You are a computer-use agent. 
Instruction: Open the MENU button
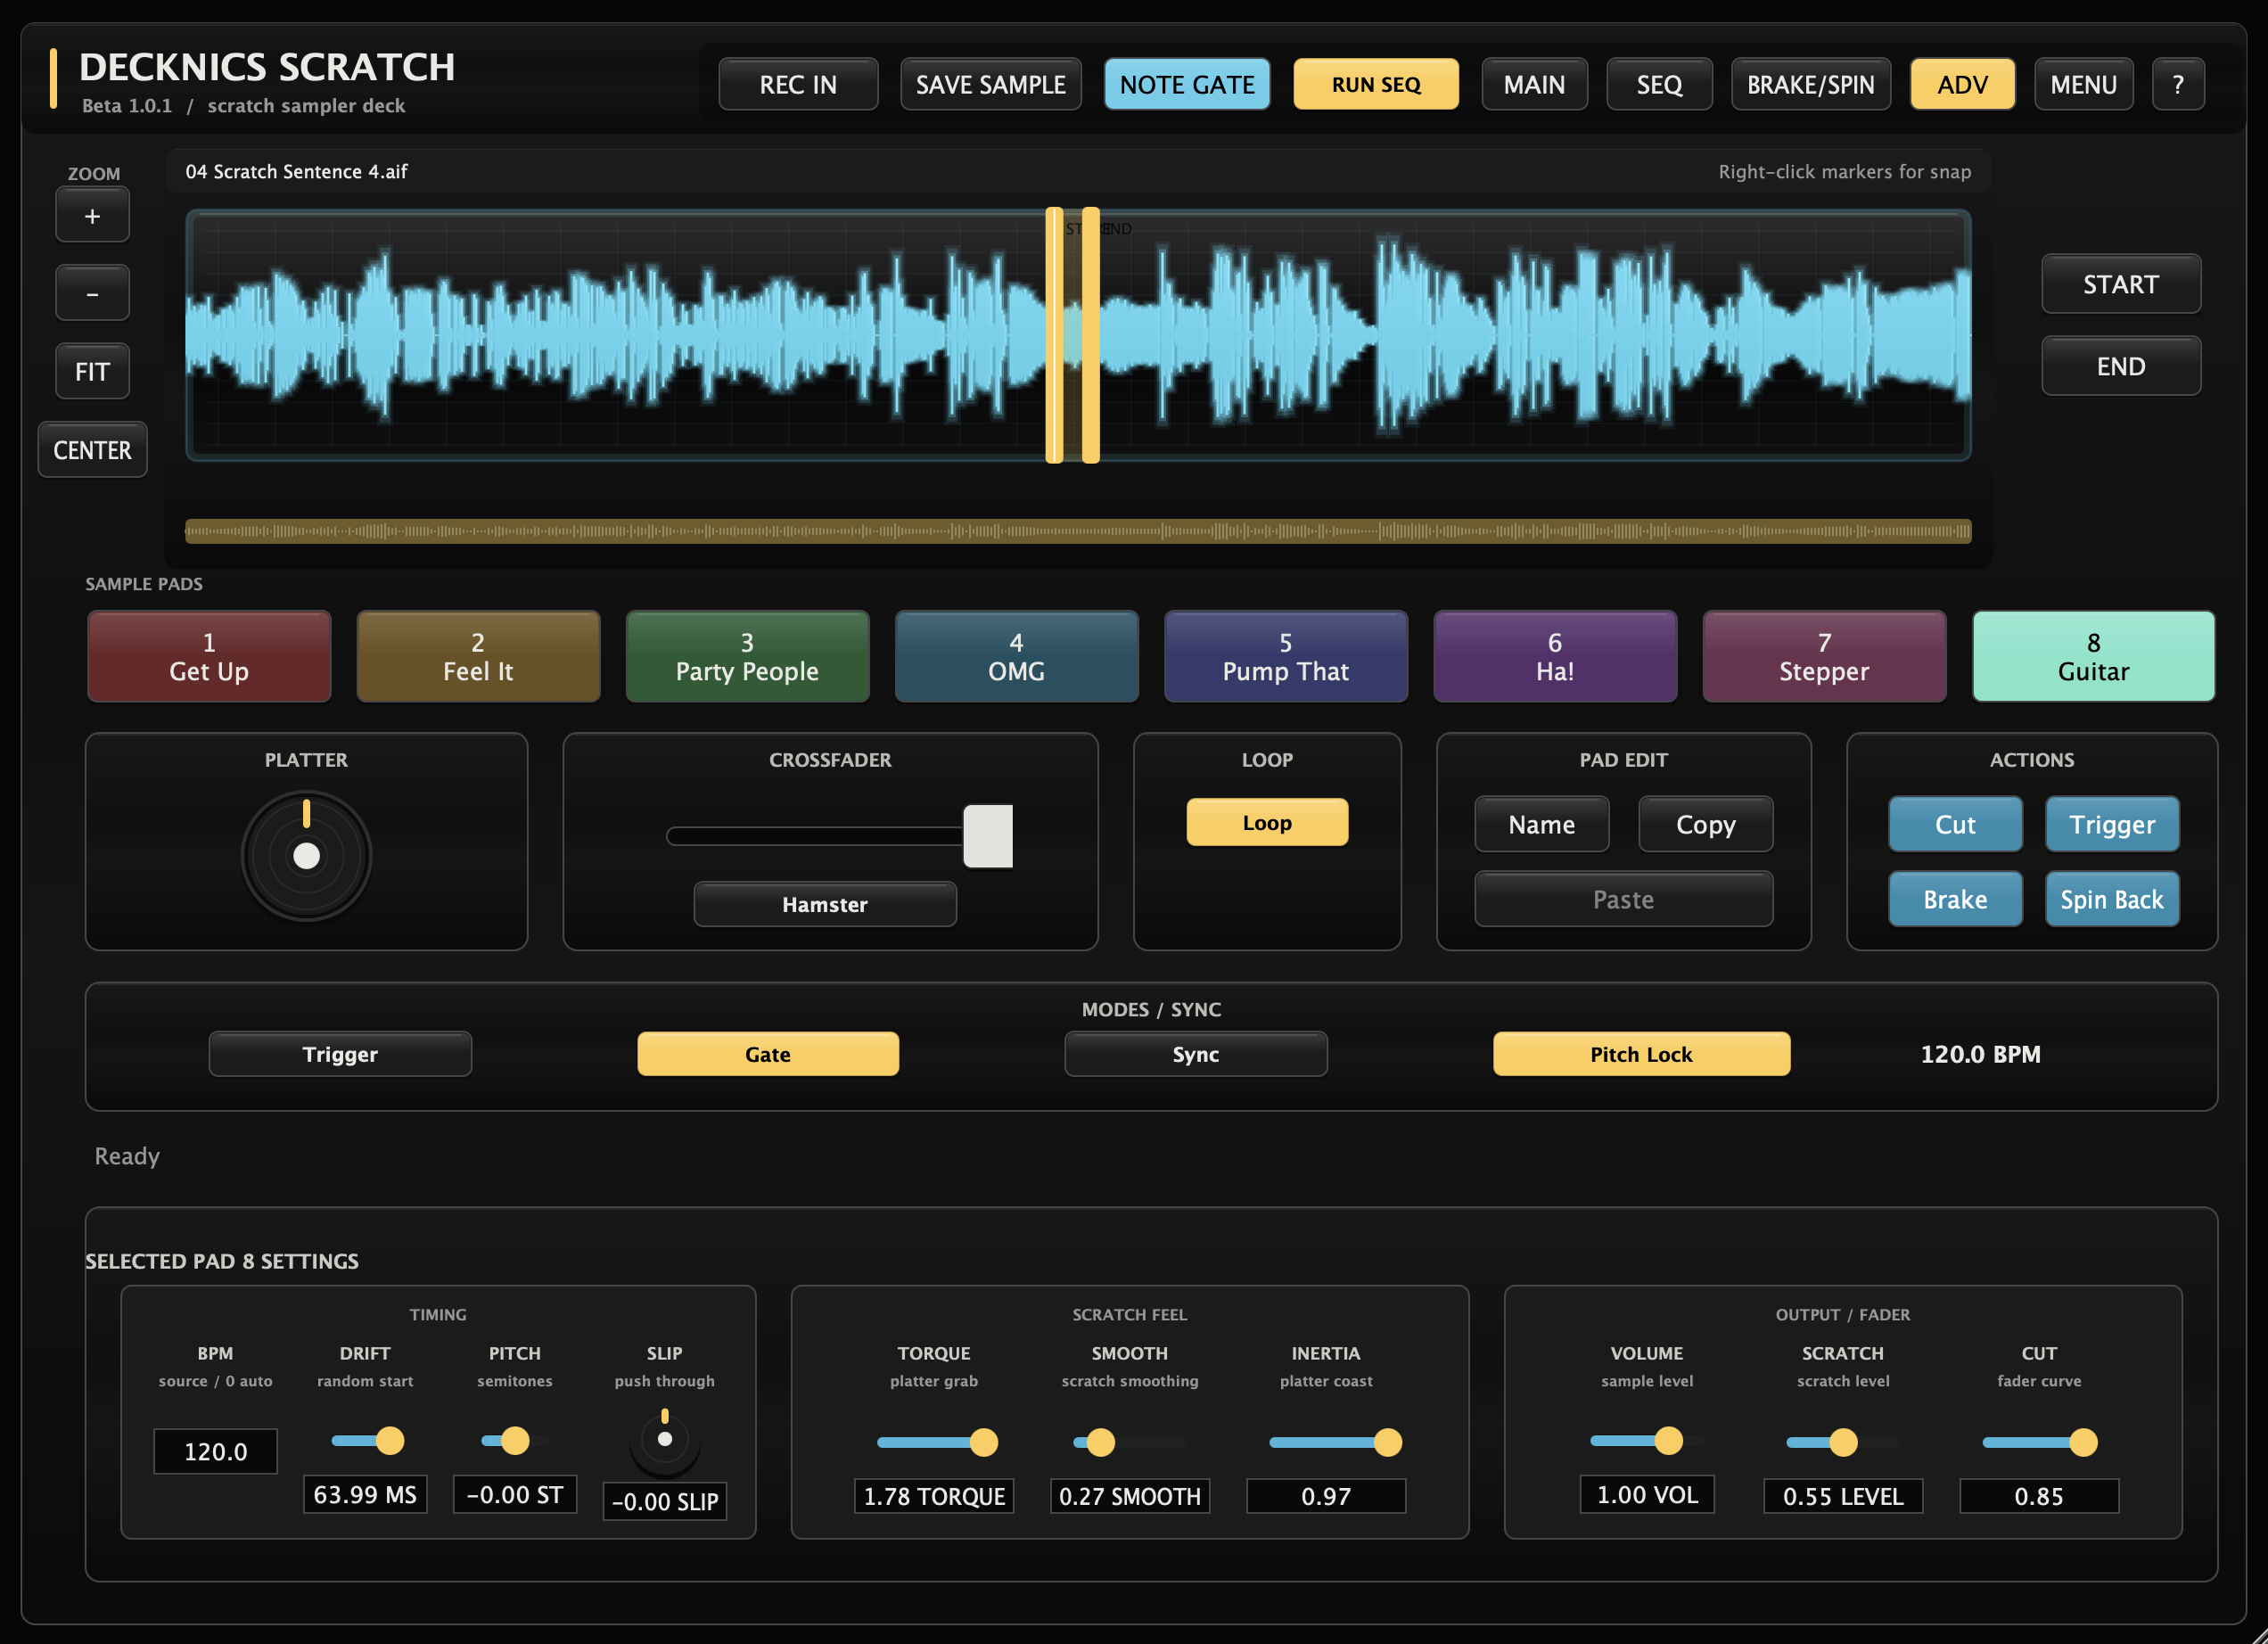pos(2083,84)
